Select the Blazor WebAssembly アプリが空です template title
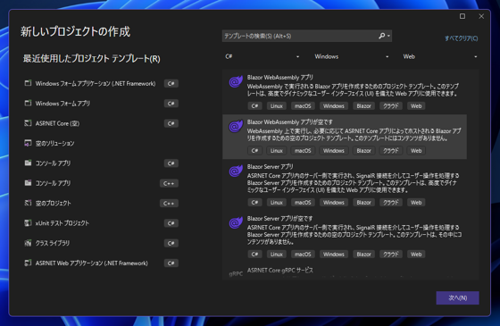The width and height of the screenshot is (500, 326). coord(290,122)
